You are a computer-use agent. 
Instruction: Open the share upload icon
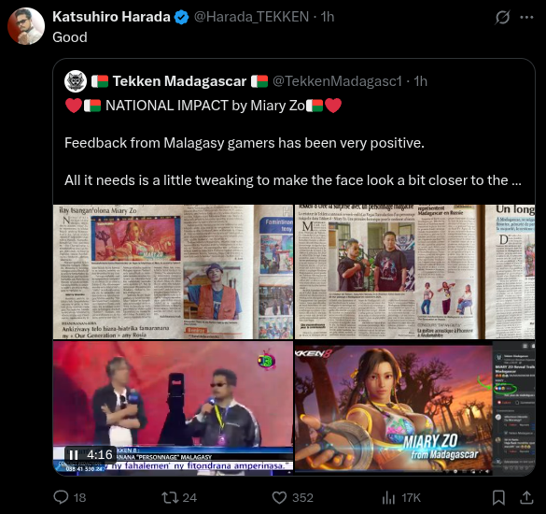click(526, 497)
